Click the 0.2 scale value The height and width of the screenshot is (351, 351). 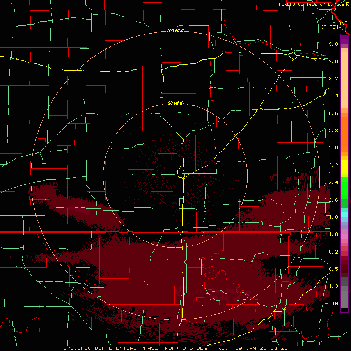coord(333,252)
